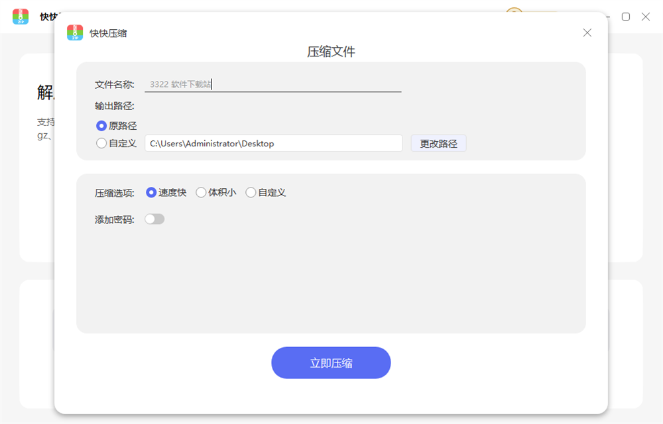The image size is (663, 424).
Task: Click the main window ZIP app logo
Action: pos(21,17)
